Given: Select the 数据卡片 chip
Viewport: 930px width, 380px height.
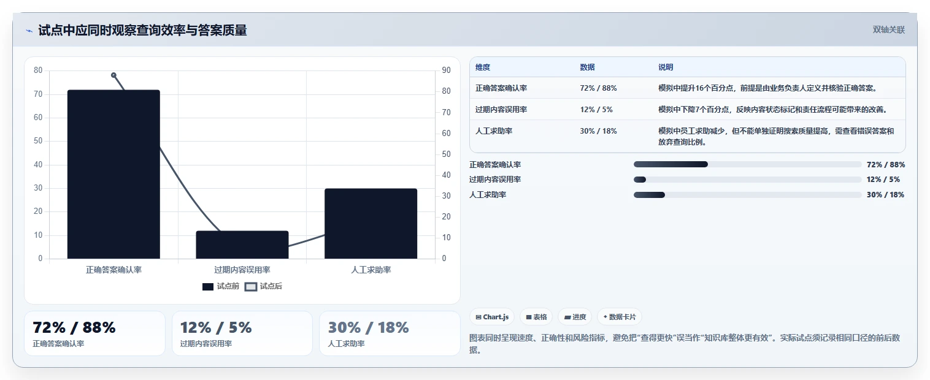Looking at the screenshot, I should point(620,317).
